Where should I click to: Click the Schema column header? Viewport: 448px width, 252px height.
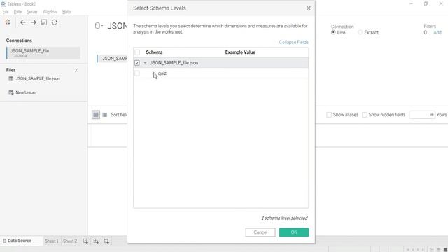(154, 52)
